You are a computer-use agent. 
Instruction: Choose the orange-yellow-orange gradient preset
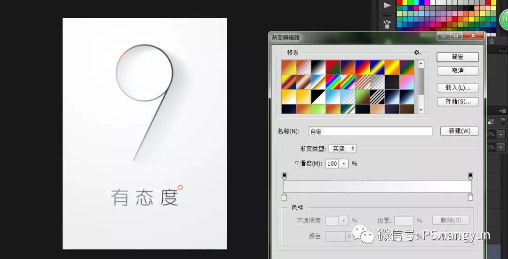[x=392, y=67]
